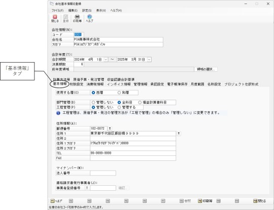Click the blue info icon beside 工程管理 note
The width and height of the screenshot is (274, 210).
(x=58, y=113)
